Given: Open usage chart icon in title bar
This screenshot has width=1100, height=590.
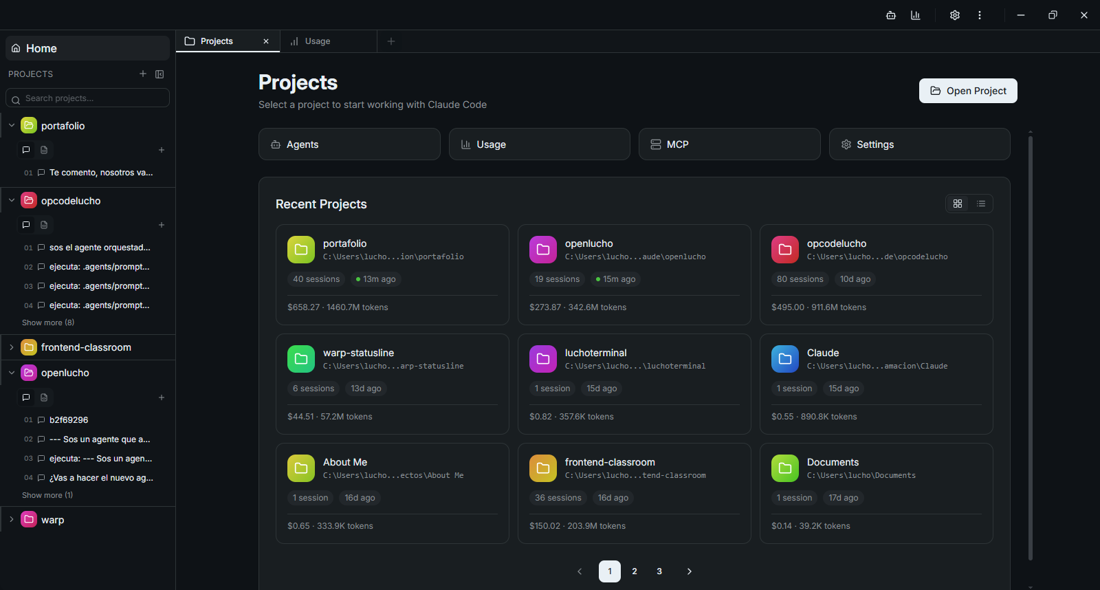Looking at the screenshot, I should coord(916,15).
